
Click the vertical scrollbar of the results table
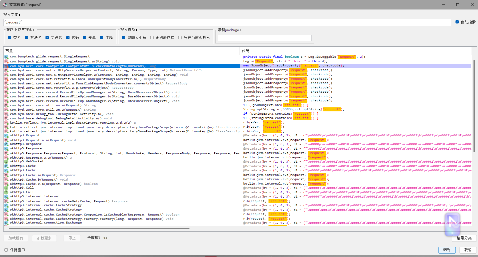(x=474, y=106)
